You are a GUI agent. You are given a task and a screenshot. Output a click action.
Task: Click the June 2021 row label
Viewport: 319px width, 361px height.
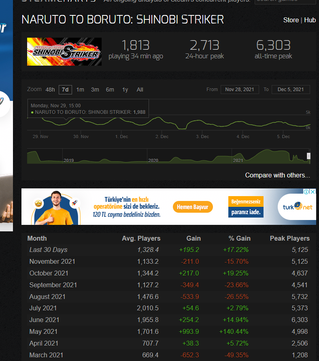(x=45, y=320)
